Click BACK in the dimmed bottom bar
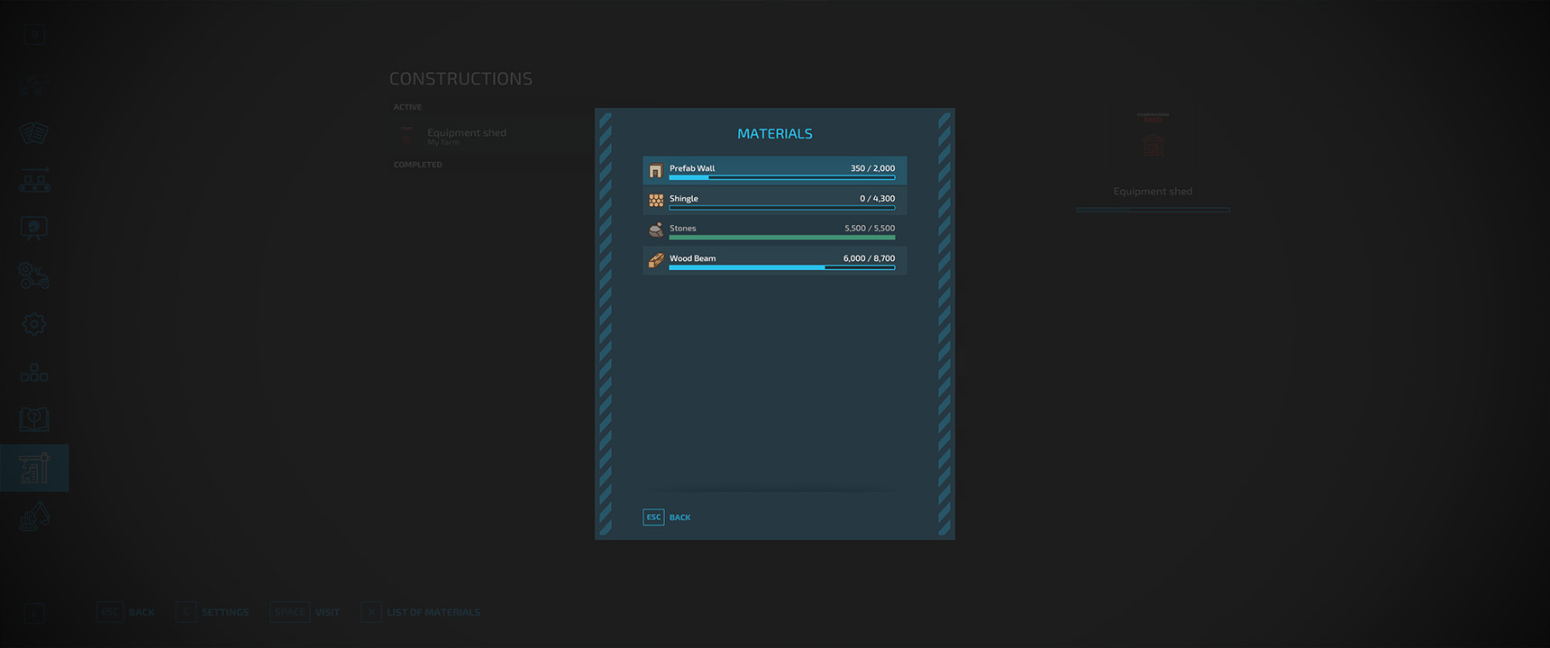This screenshot has height=648, width=1550. [x=141, y=612]
